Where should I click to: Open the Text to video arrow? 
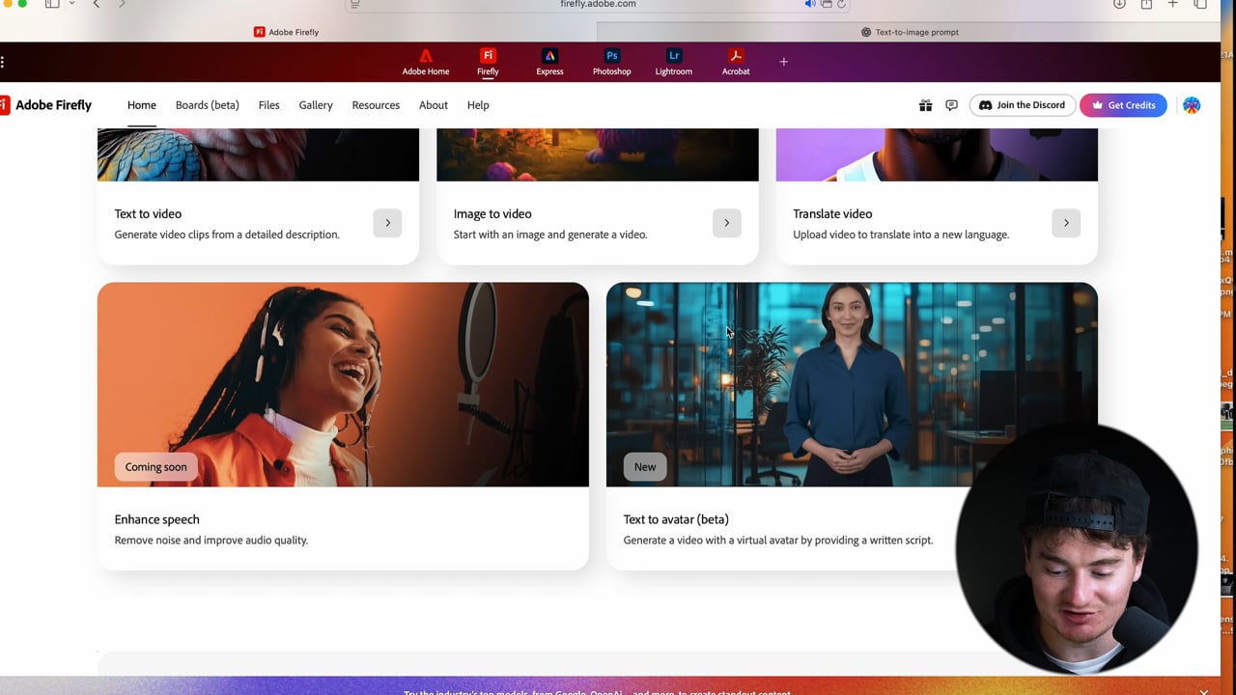coord(387,223)
